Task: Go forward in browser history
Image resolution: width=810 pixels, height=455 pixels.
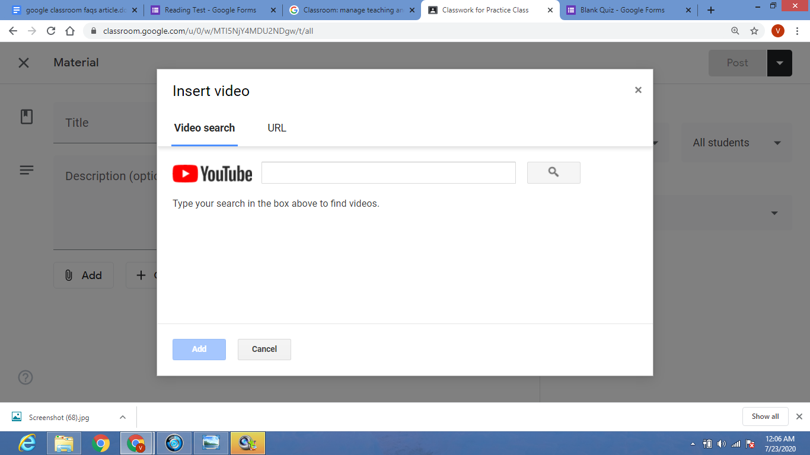Action: (x=32, y=31)
